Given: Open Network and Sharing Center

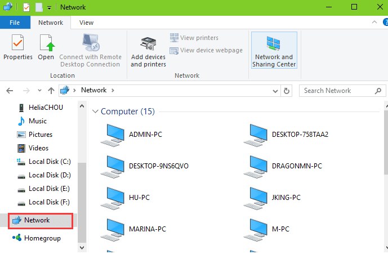Looking at the screenshot, I should coord(274,50).
